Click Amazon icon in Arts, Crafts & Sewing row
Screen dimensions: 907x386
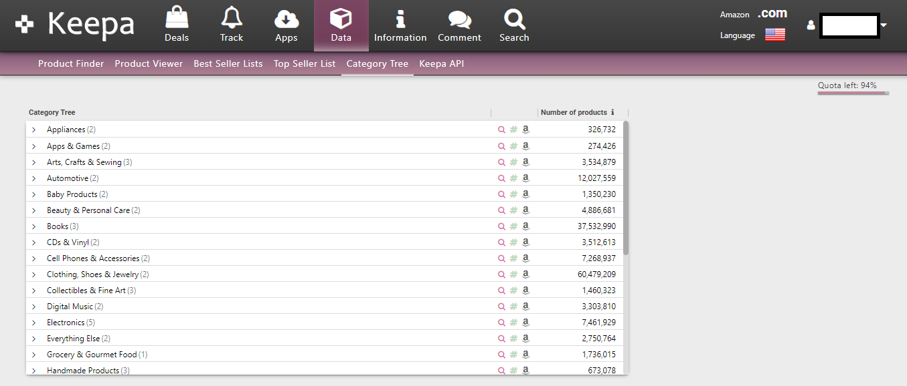click(x=525, y=162)
